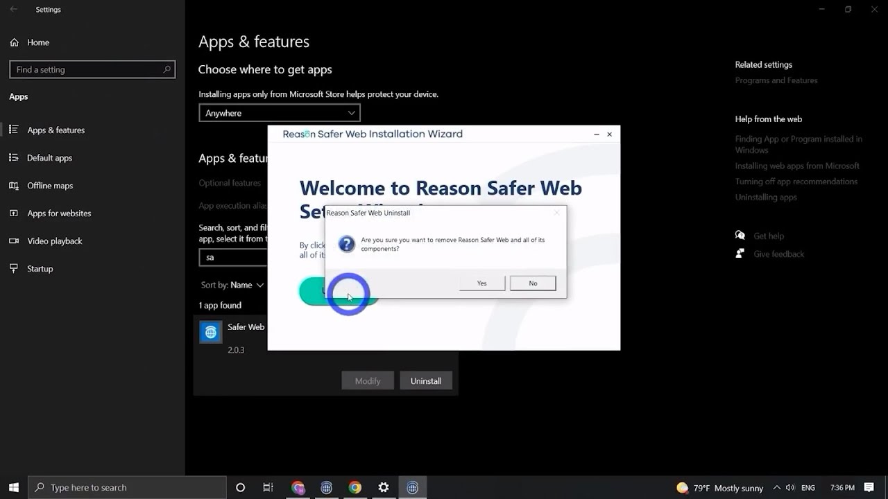Click the active Safer Web installer taskbar icon
This screenshot has width=888, height=499.
[x=412, y=487]
